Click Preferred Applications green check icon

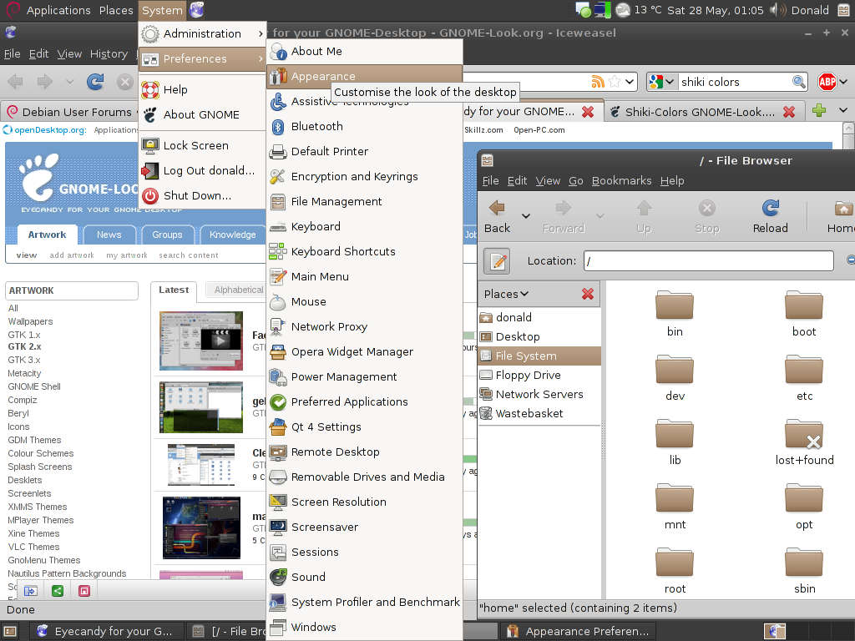tap(278, 402)
